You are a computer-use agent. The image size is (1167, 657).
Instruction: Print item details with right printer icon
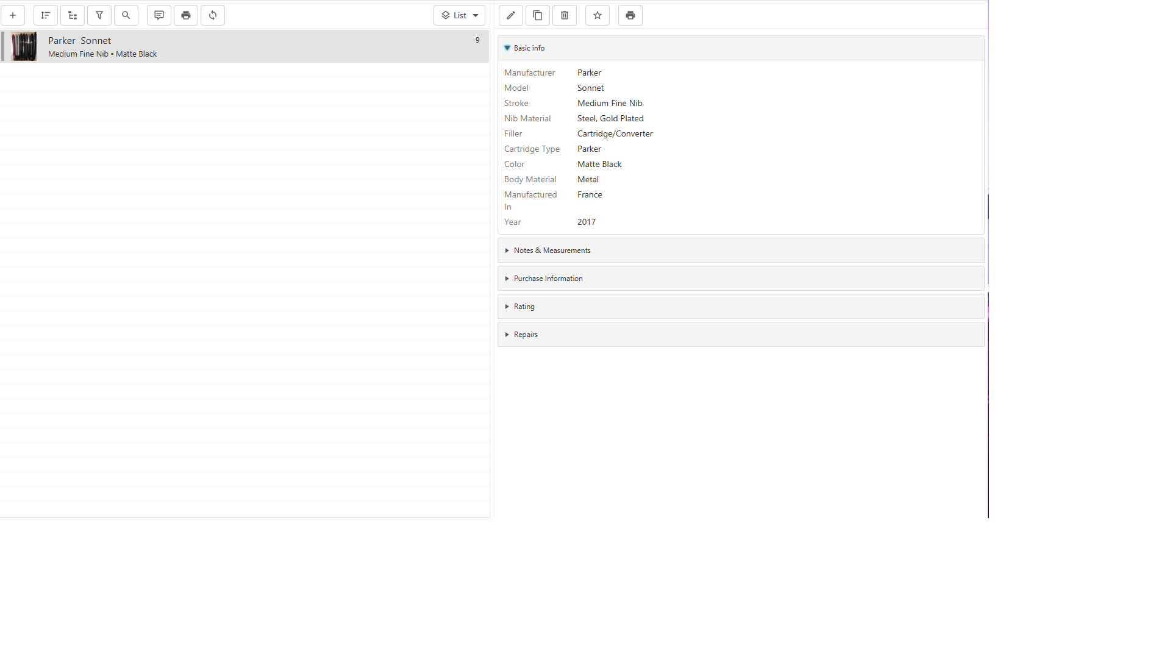[630, 15]
